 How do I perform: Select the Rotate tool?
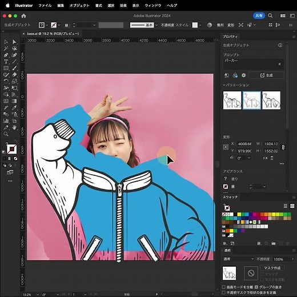click(6, 81)
